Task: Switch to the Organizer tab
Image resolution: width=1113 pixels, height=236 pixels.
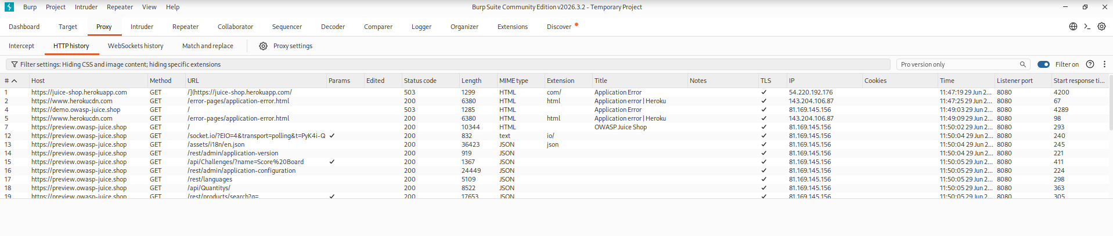Action: (x=464, y=27)
